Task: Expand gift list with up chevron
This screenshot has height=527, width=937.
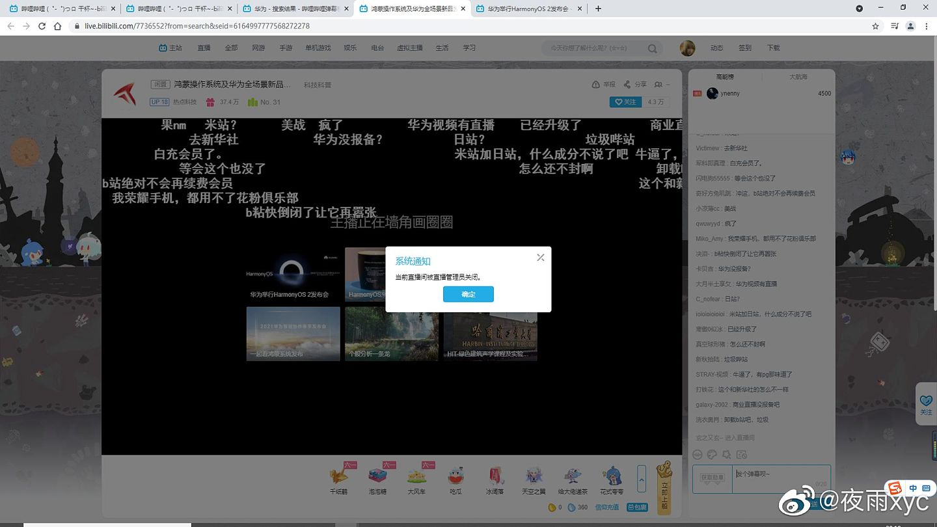Action: click(x=642, y=479)
